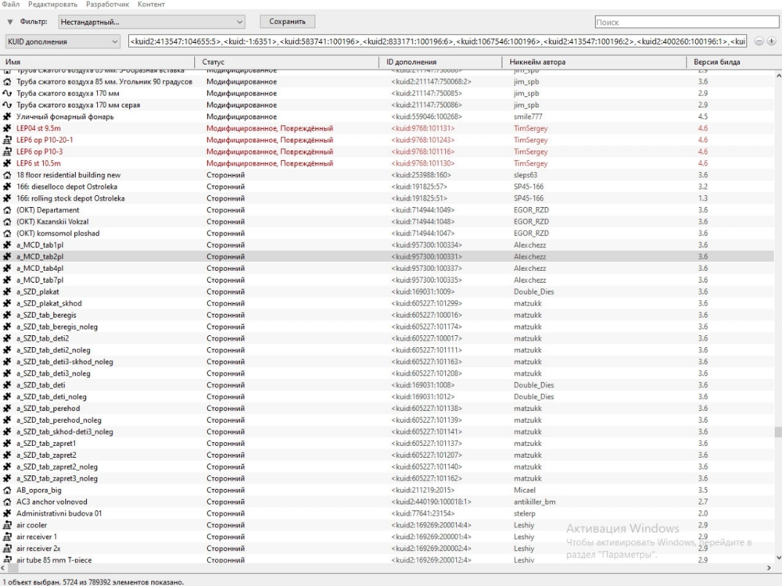The width and height of the screenshot is (782, 586).
Task: Click the vertical scrollbar down arrow
Action: 778,558
